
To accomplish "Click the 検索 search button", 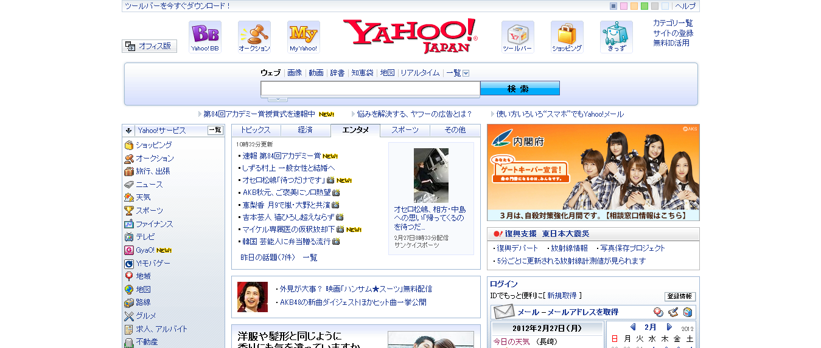I will point(520,89).
